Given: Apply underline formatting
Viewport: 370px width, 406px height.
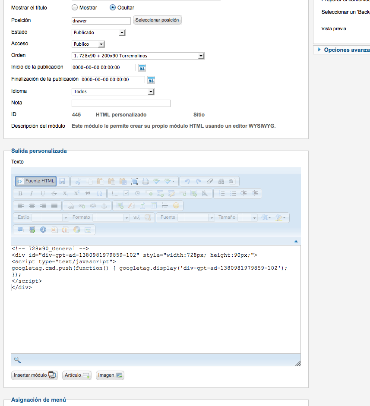Looking at the screenshot, I should point(43,193).
